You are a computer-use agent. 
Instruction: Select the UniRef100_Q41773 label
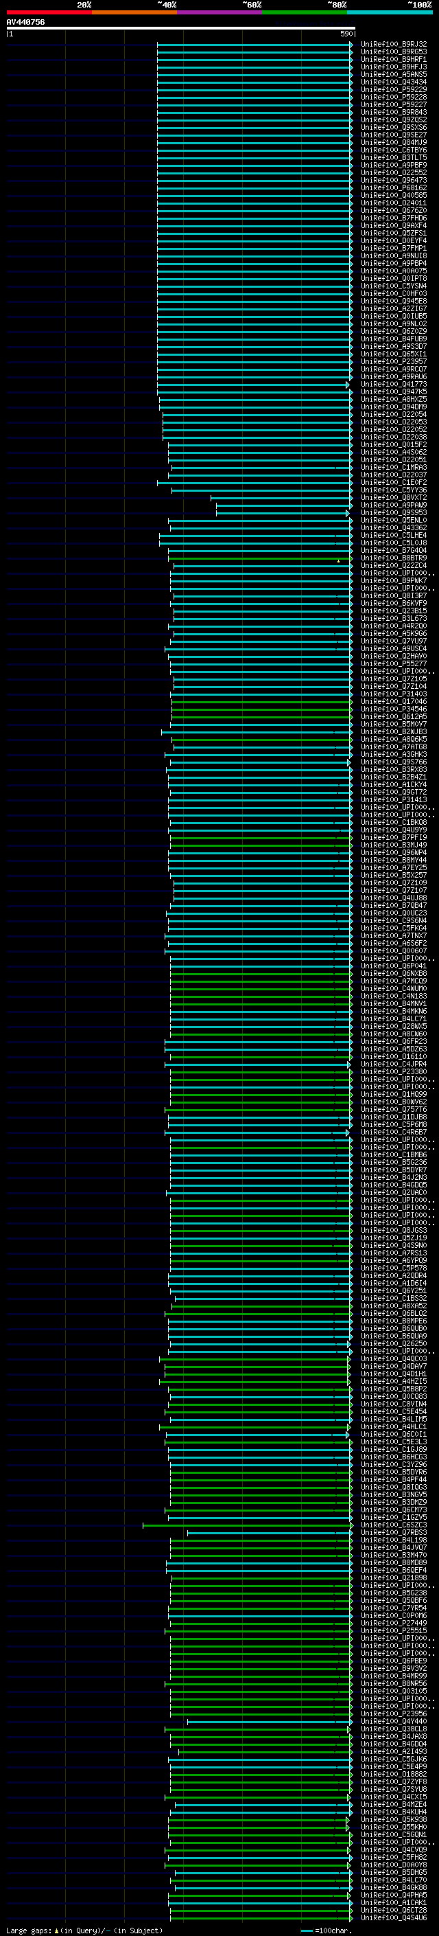point(394,384)
